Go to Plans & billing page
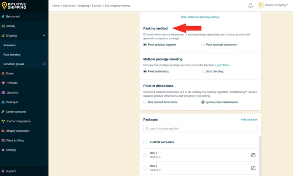 coord(15,140)
